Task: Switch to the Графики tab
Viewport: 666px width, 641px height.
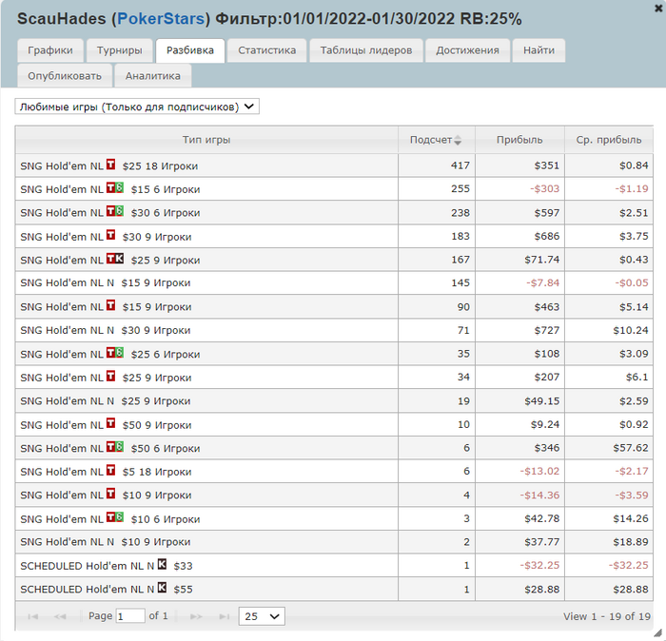Action: coord(50,50)
